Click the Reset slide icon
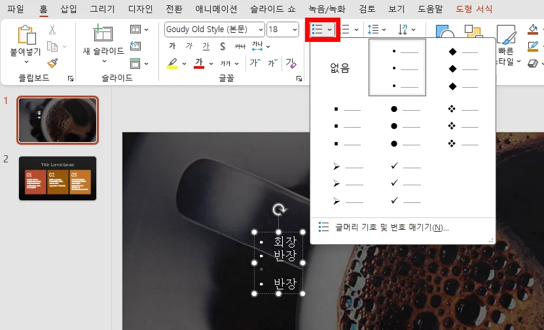The image size is (544, 330). (x=136, y=46)
